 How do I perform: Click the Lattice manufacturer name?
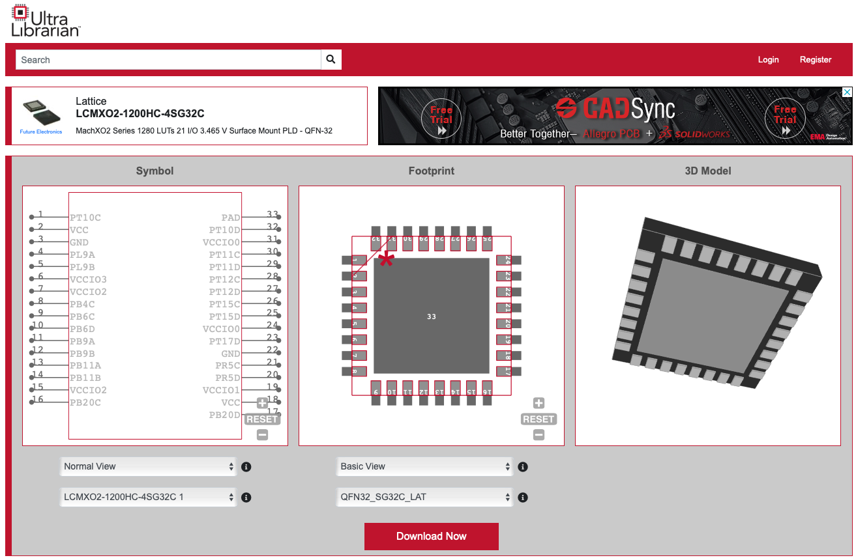tap(91, 101)
